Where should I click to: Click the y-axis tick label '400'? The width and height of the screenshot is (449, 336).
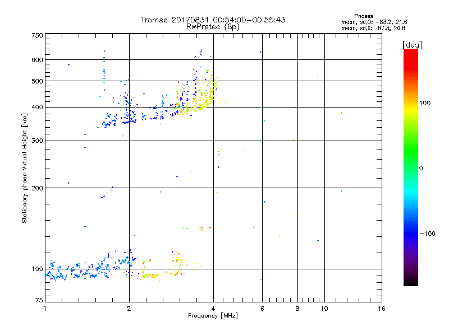coord(37,108)
